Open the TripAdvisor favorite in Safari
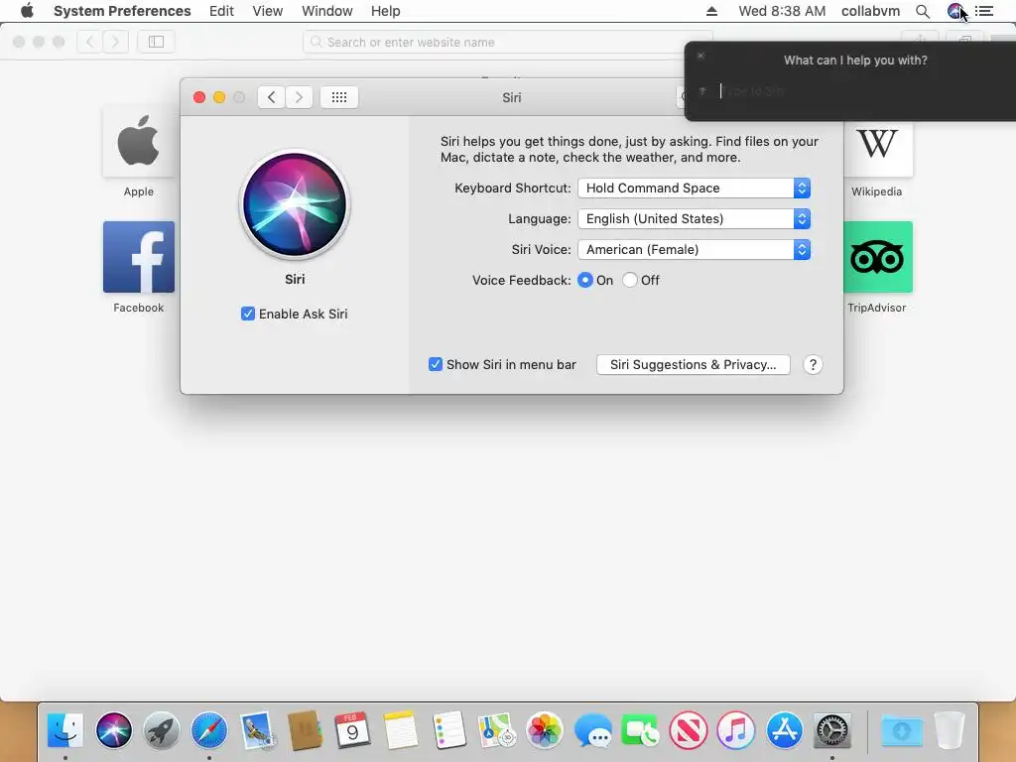Screen dimensions: 1016x762 pos(877,267)
